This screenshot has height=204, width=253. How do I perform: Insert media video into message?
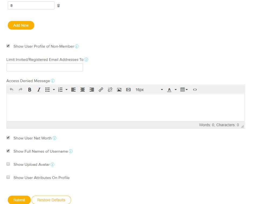(129, 90)
